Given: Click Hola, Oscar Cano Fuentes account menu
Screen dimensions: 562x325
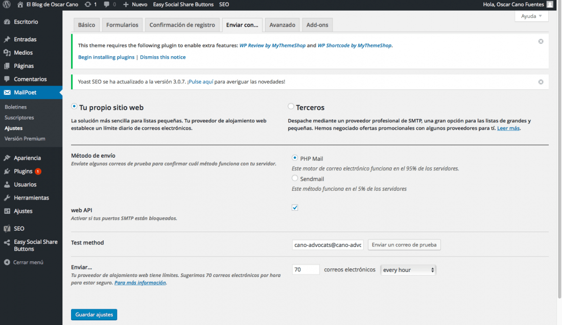Looking at the screenshot, I should tap(513, 4).
